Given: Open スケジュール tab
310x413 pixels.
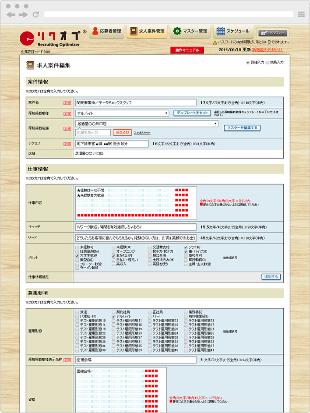Looking at the screenshot, I should (x=233, y=32).
